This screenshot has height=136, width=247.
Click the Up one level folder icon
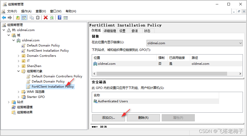pos(18,18)
